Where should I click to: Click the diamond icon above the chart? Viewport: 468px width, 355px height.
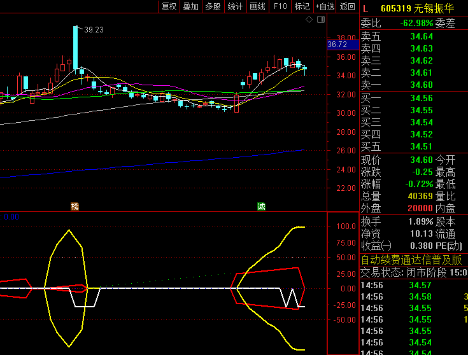309,20
